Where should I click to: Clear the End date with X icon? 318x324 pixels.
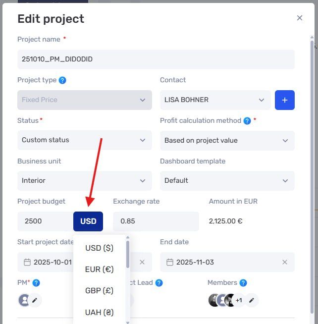285,262
